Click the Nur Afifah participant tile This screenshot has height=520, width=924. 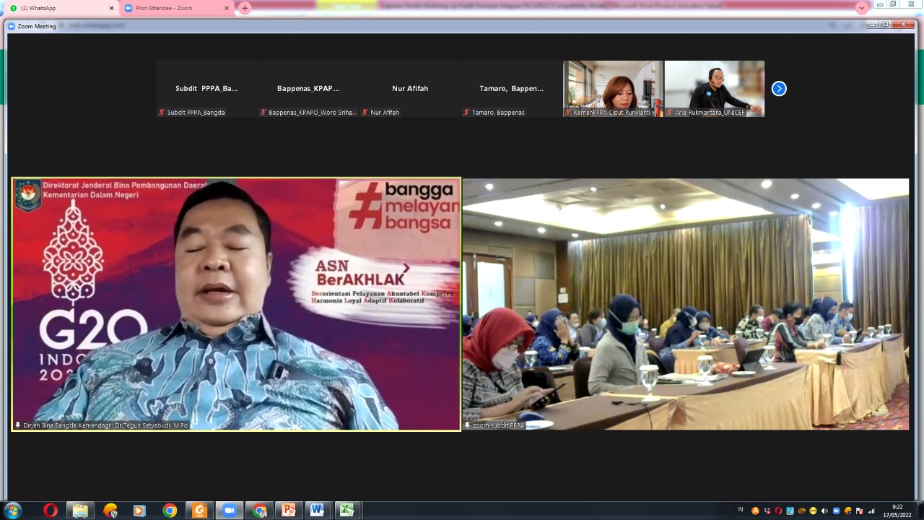pos(410,88)
